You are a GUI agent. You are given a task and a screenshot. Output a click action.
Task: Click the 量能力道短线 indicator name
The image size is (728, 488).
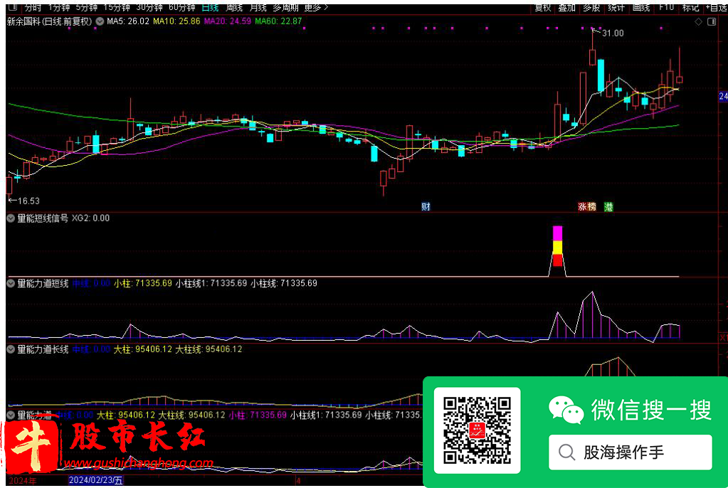pyautogui.click(x=43, y=283)
